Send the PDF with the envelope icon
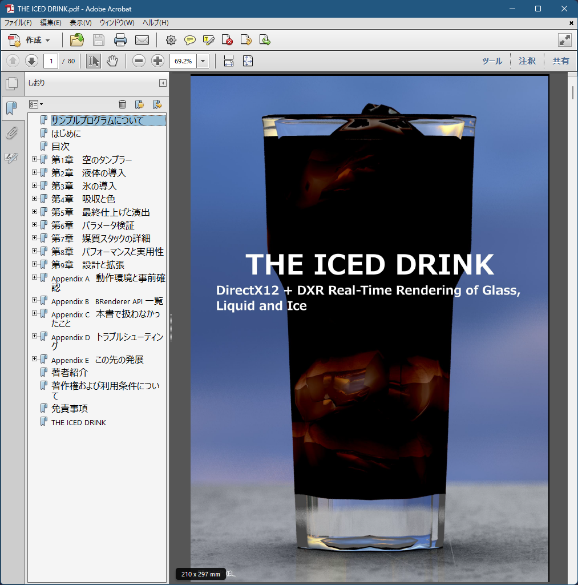Screen dimensions: 578x585 click(142, 40)
